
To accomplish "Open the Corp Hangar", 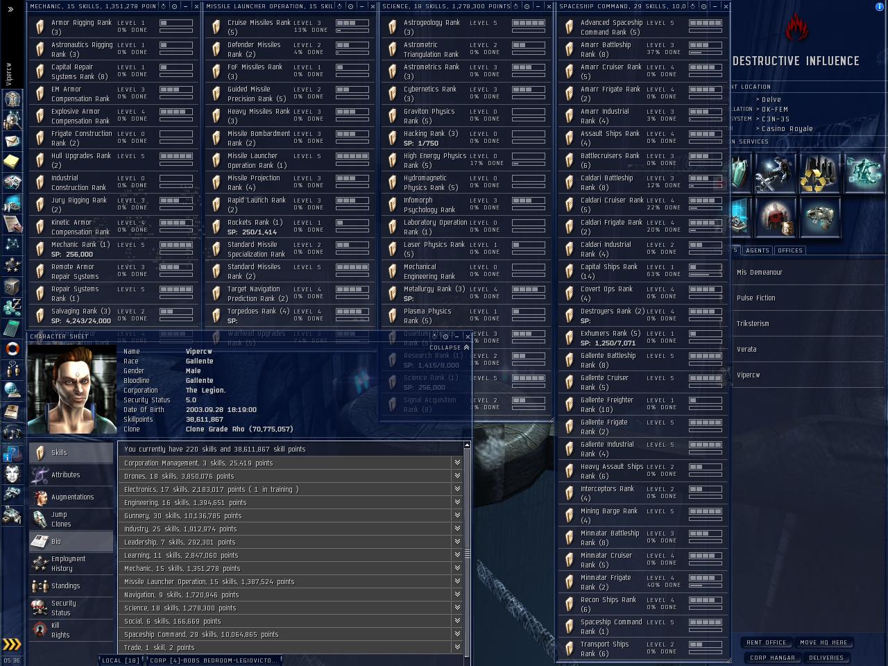I will (772, 658).
